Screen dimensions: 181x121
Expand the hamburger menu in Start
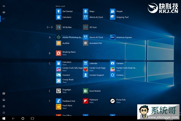point(4,6)
